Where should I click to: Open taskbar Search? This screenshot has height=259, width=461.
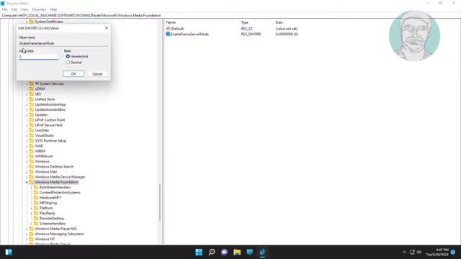[x=212, y=252]
